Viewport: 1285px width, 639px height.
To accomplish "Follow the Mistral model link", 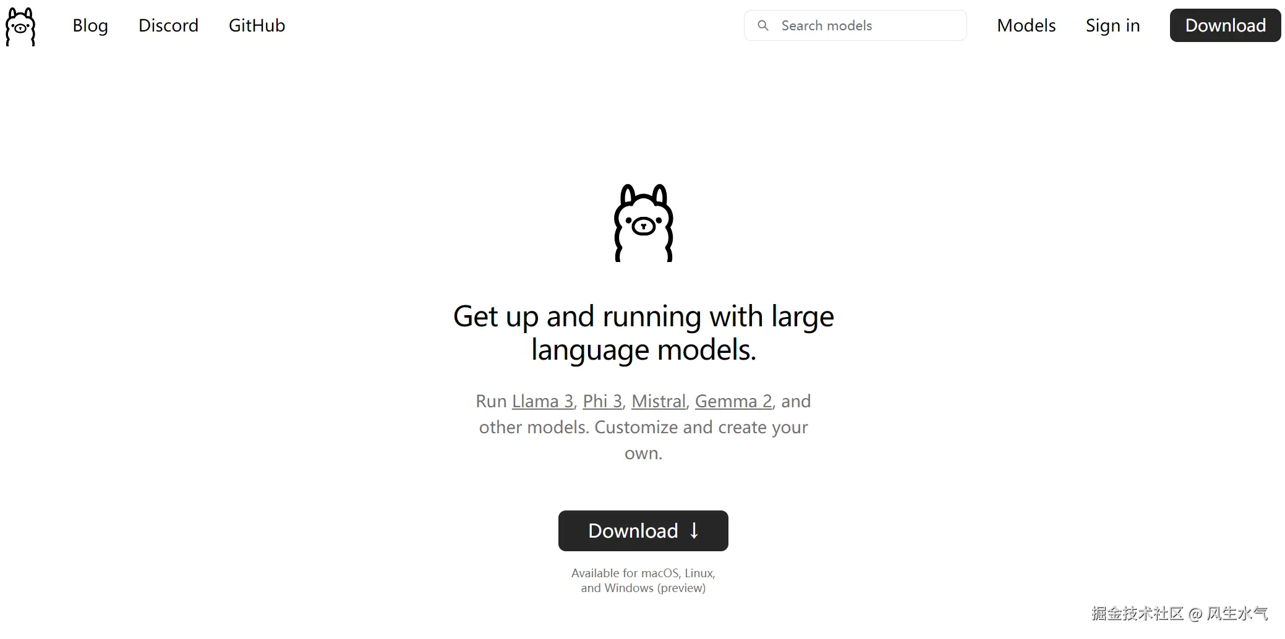I will click(x=659, y=401).
